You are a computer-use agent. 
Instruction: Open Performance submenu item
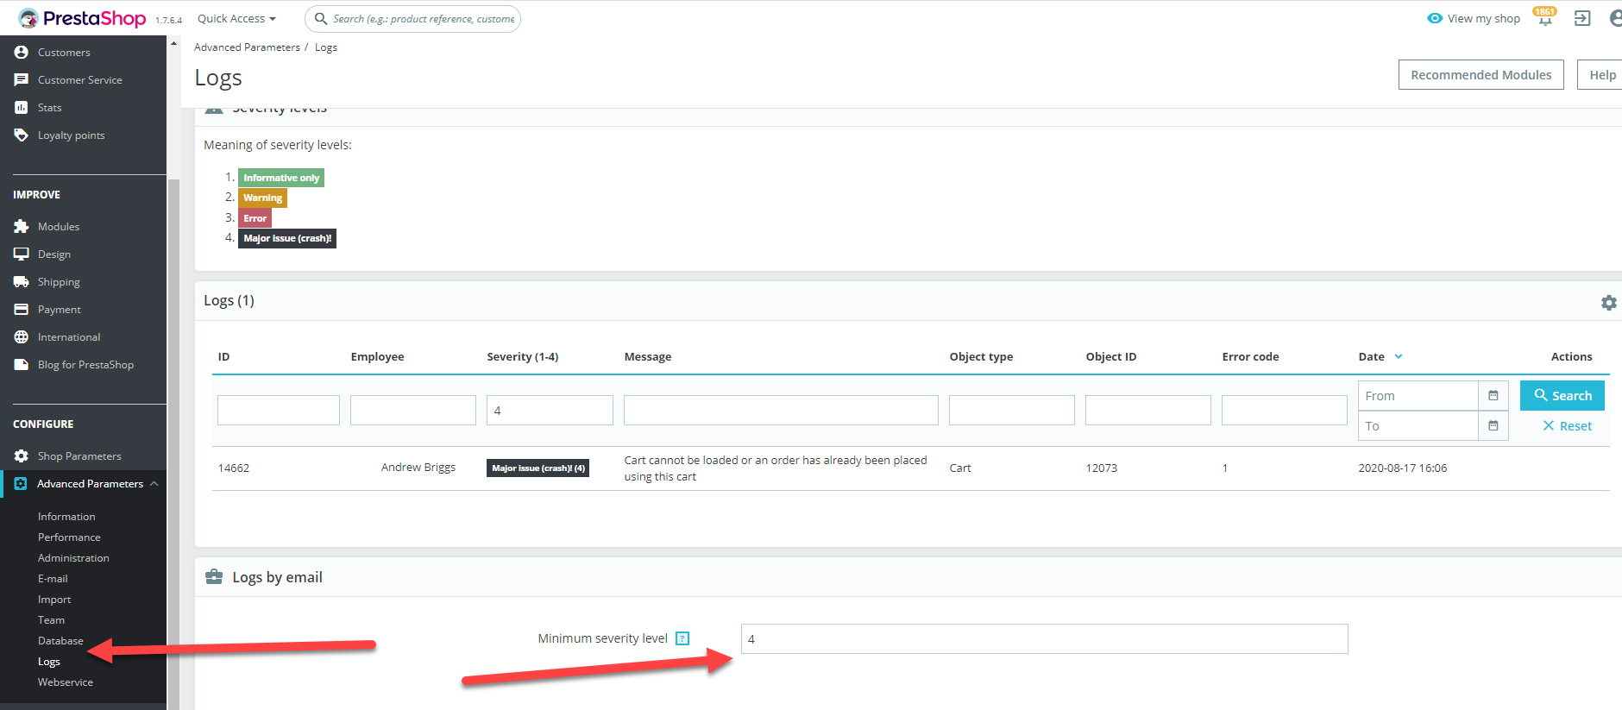[x=69, y=537]
